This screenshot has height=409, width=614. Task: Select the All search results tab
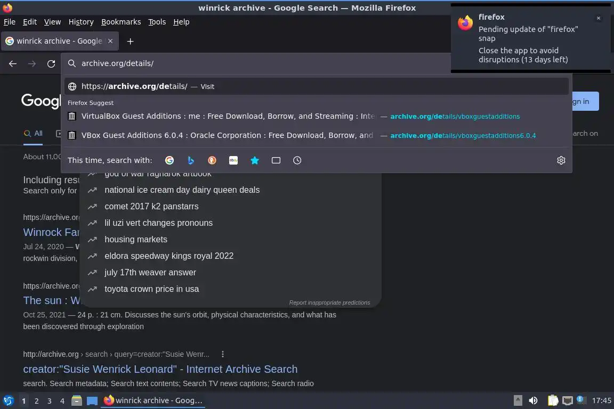click(x=33, y=134)
